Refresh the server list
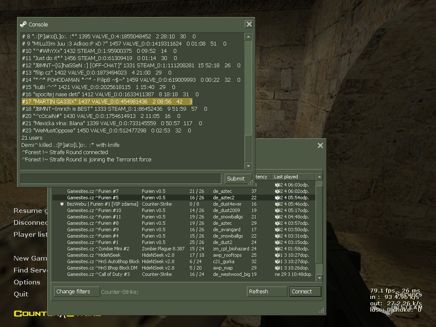 pyautogui.click(x=267, y=291)
